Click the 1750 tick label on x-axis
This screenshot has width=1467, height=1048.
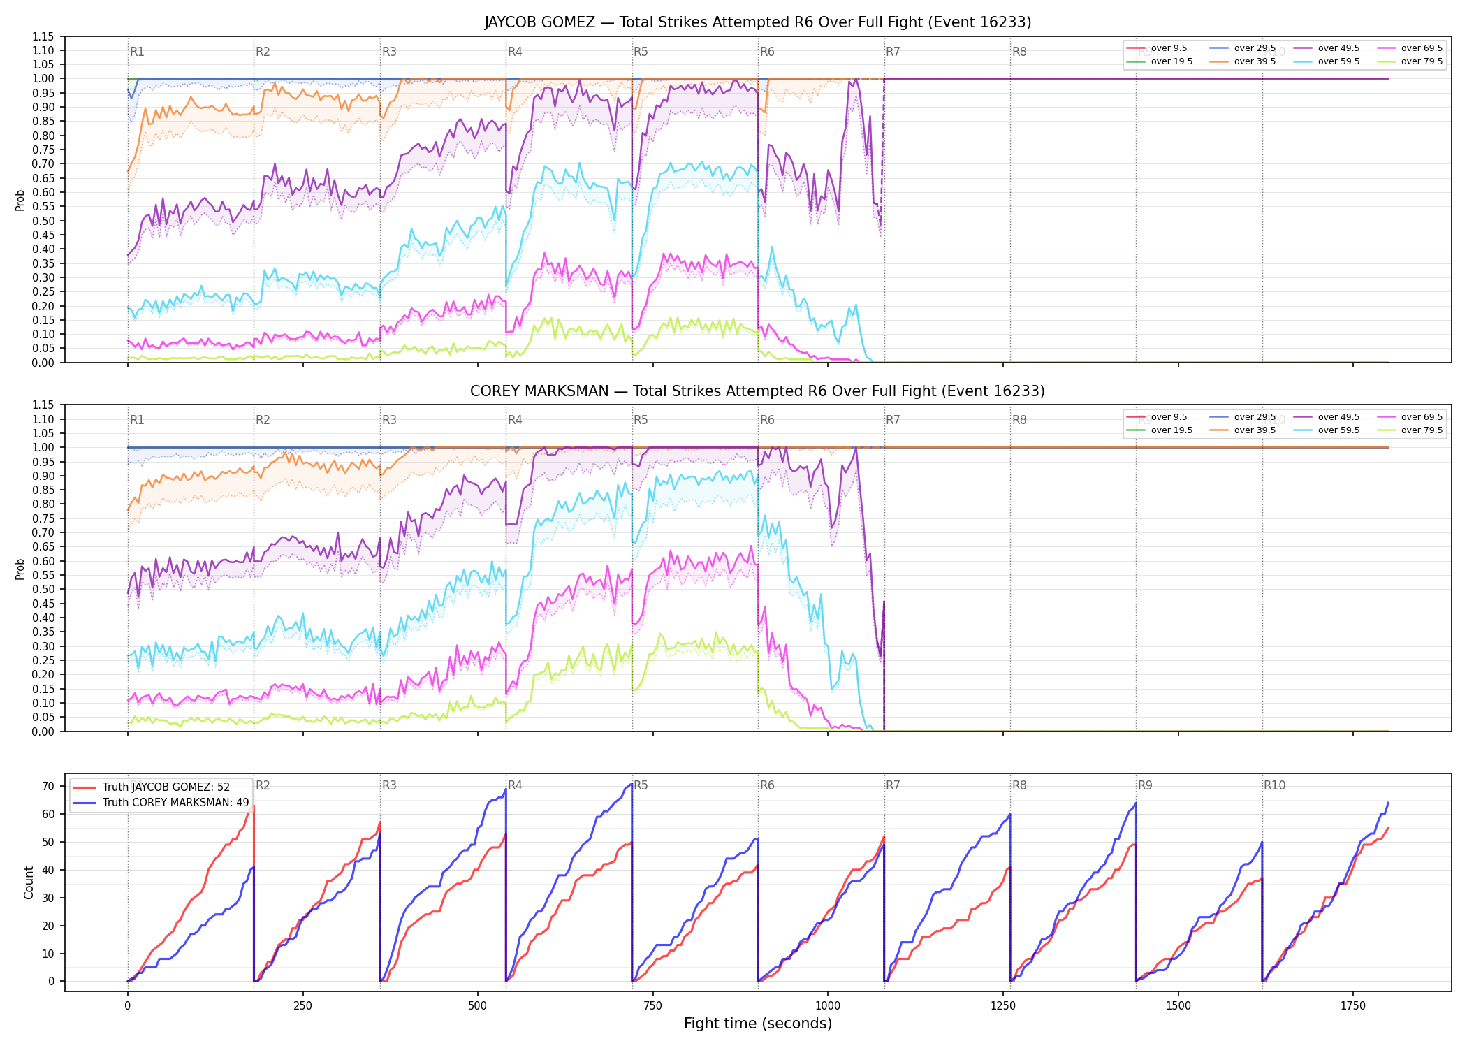pyautogui.click(x=1353, y=1006)
